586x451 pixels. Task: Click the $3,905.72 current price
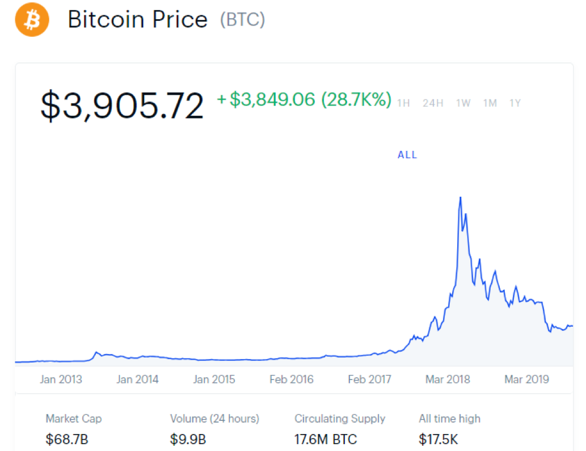[x=122, y=106]
